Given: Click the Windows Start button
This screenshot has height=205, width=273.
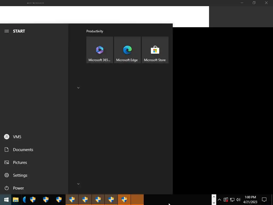Looking at the screenshot, I should click(x=6, y=200).
